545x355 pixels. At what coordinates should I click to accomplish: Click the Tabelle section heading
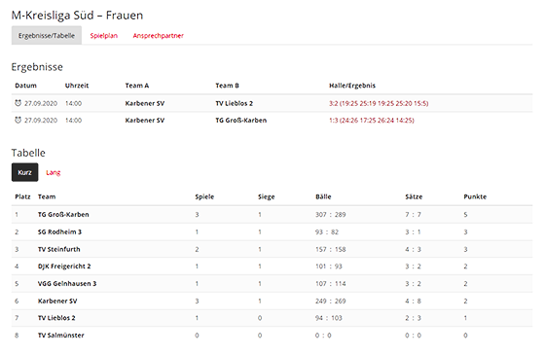(28, 153)
